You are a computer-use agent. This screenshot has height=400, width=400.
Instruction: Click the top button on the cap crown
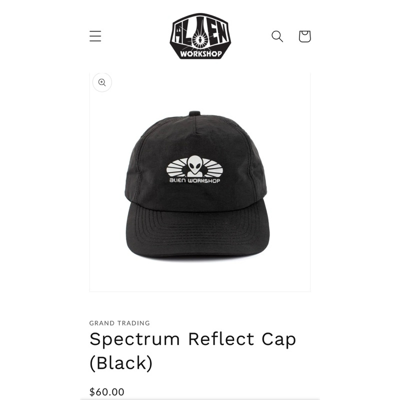pos(195,113)
